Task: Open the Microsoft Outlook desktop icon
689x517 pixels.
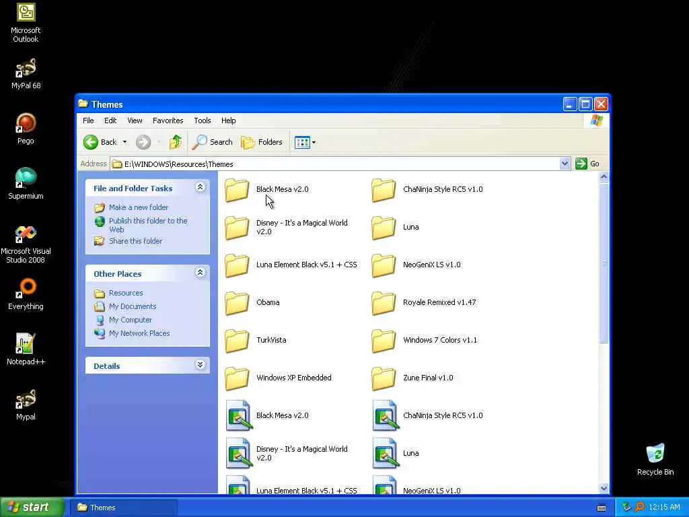Action: (x=26, y=23)
